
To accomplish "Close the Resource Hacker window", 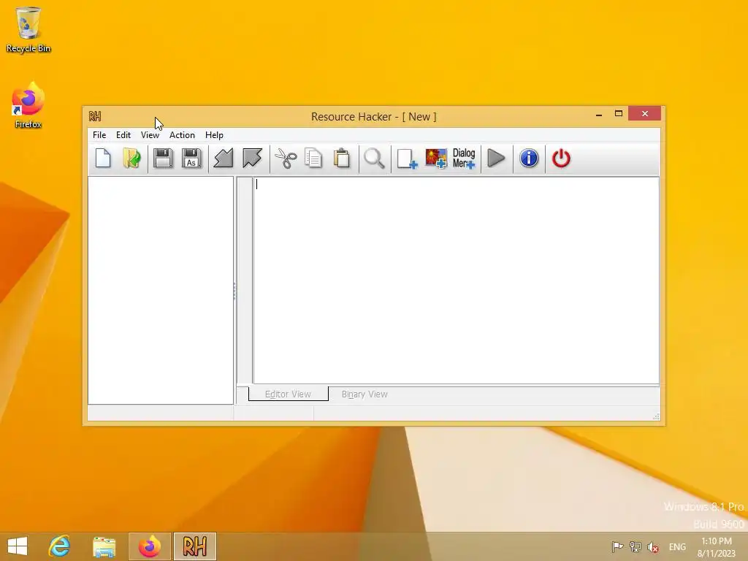I will coord(644,113).
